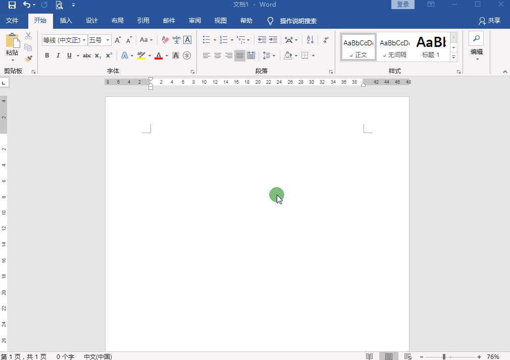Open the numbering list dropdown arrow
The height and width of the screenshot is (360, 510).
(232, 40)
